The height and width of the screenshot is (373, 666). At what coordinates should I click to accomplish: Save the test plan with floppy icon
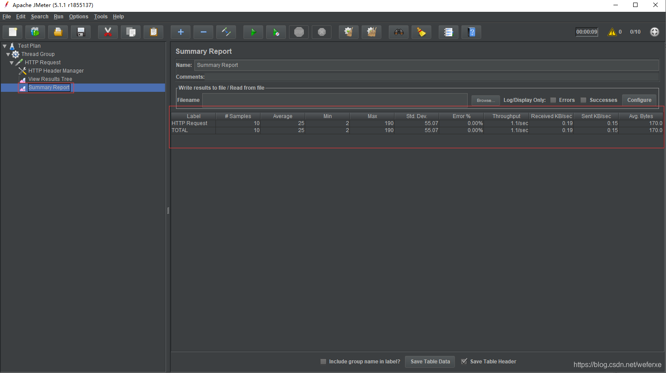click(x=81, y=32)
